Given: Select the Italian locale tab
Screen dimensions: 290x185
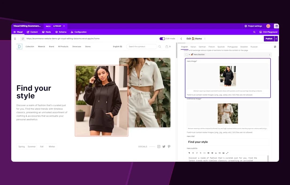Looking at the screenshot, I should click(x=193, y=47).
